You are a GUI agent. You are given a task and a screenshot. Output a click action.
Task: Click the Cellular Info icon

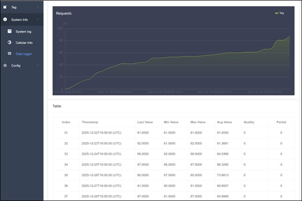[x=9, y=43]
